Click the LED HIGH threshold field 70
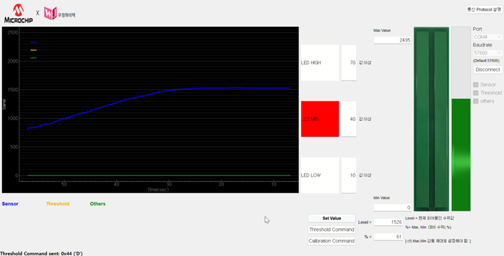504x256 pixels. tap(349, 63)
